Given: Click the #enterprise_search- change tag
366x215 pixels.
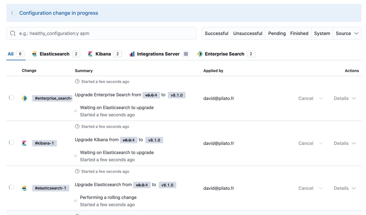Looking at the screenshot, I should pyautogui.click(x=52, y=98).
